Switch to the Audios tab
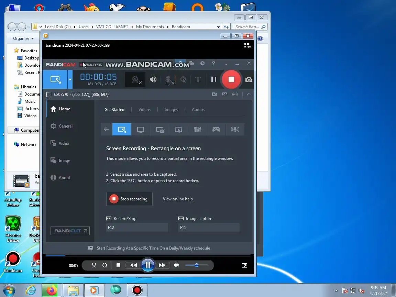396x297 pixels. (198, 110)
